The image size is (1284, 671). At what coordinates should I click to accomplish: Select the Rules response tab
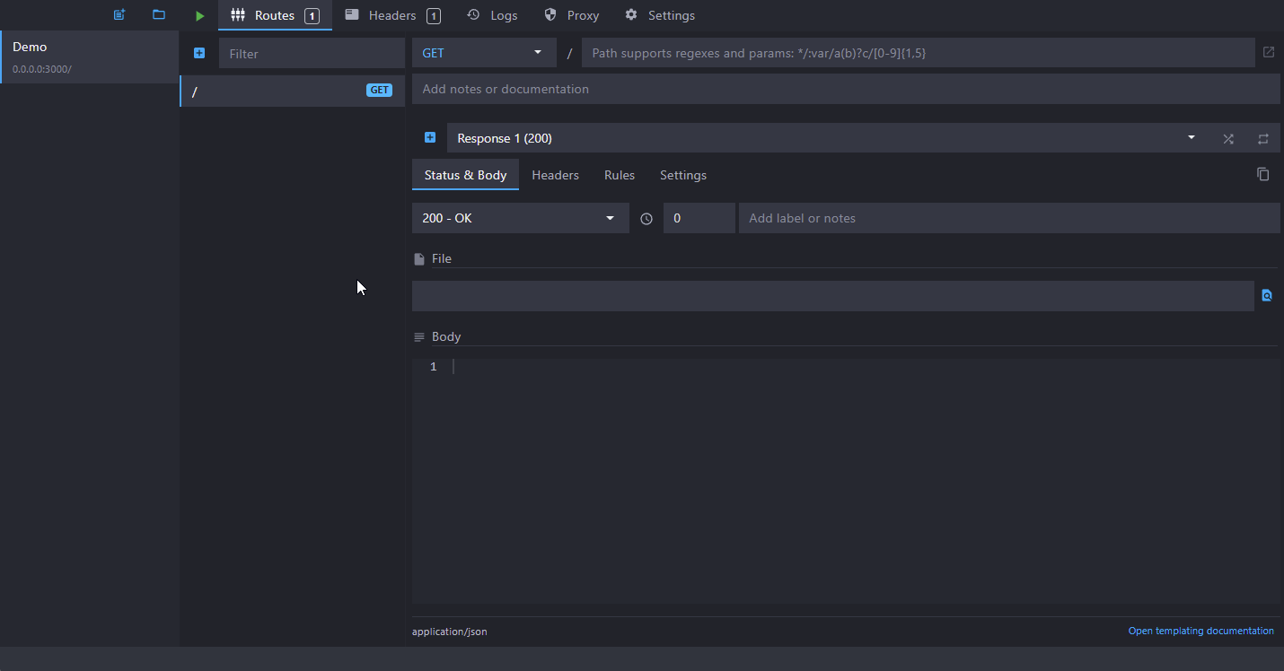click(x=620, y=175)
